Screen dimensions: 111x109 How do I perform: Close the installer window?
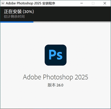tap(105, 3)
